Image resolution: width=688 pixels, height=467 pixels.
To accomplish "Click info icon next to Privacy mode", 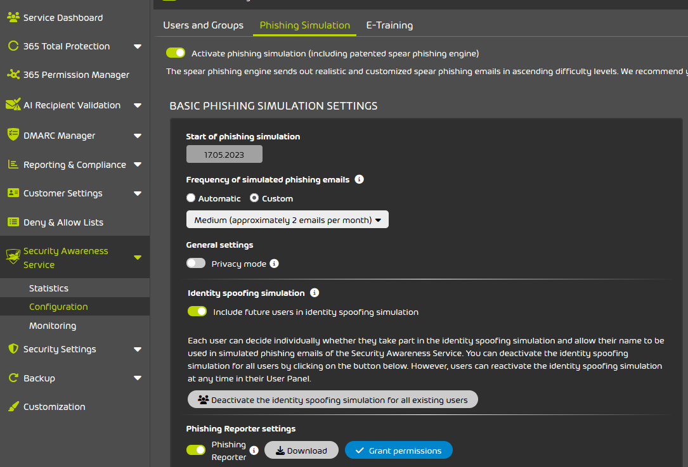I will (x=274, y=264).
